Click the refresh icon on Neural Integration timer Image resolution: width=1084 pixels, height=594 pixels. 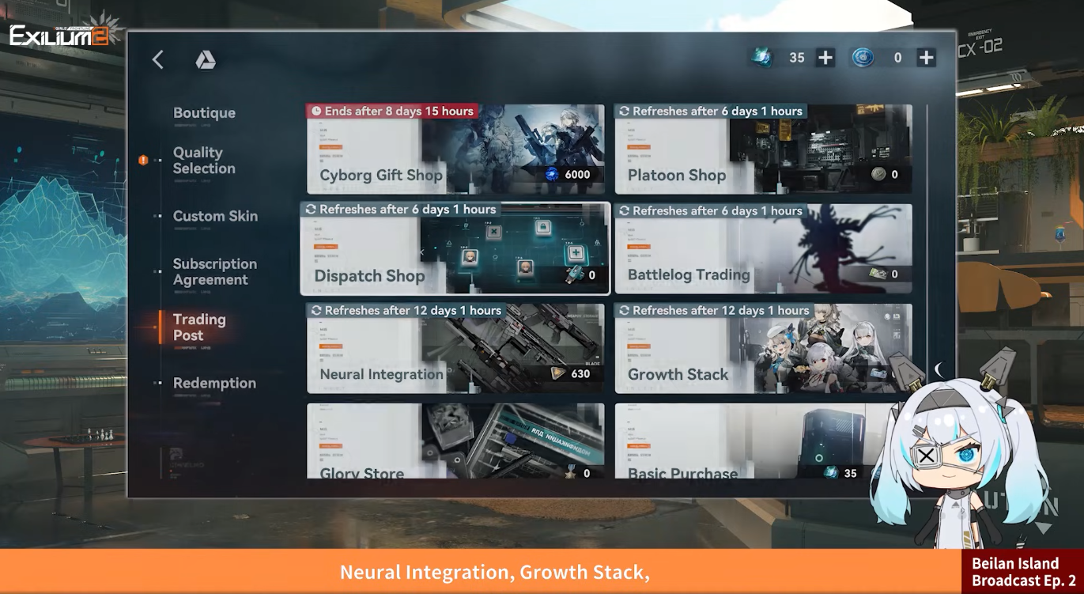click(x=316, y=311)
